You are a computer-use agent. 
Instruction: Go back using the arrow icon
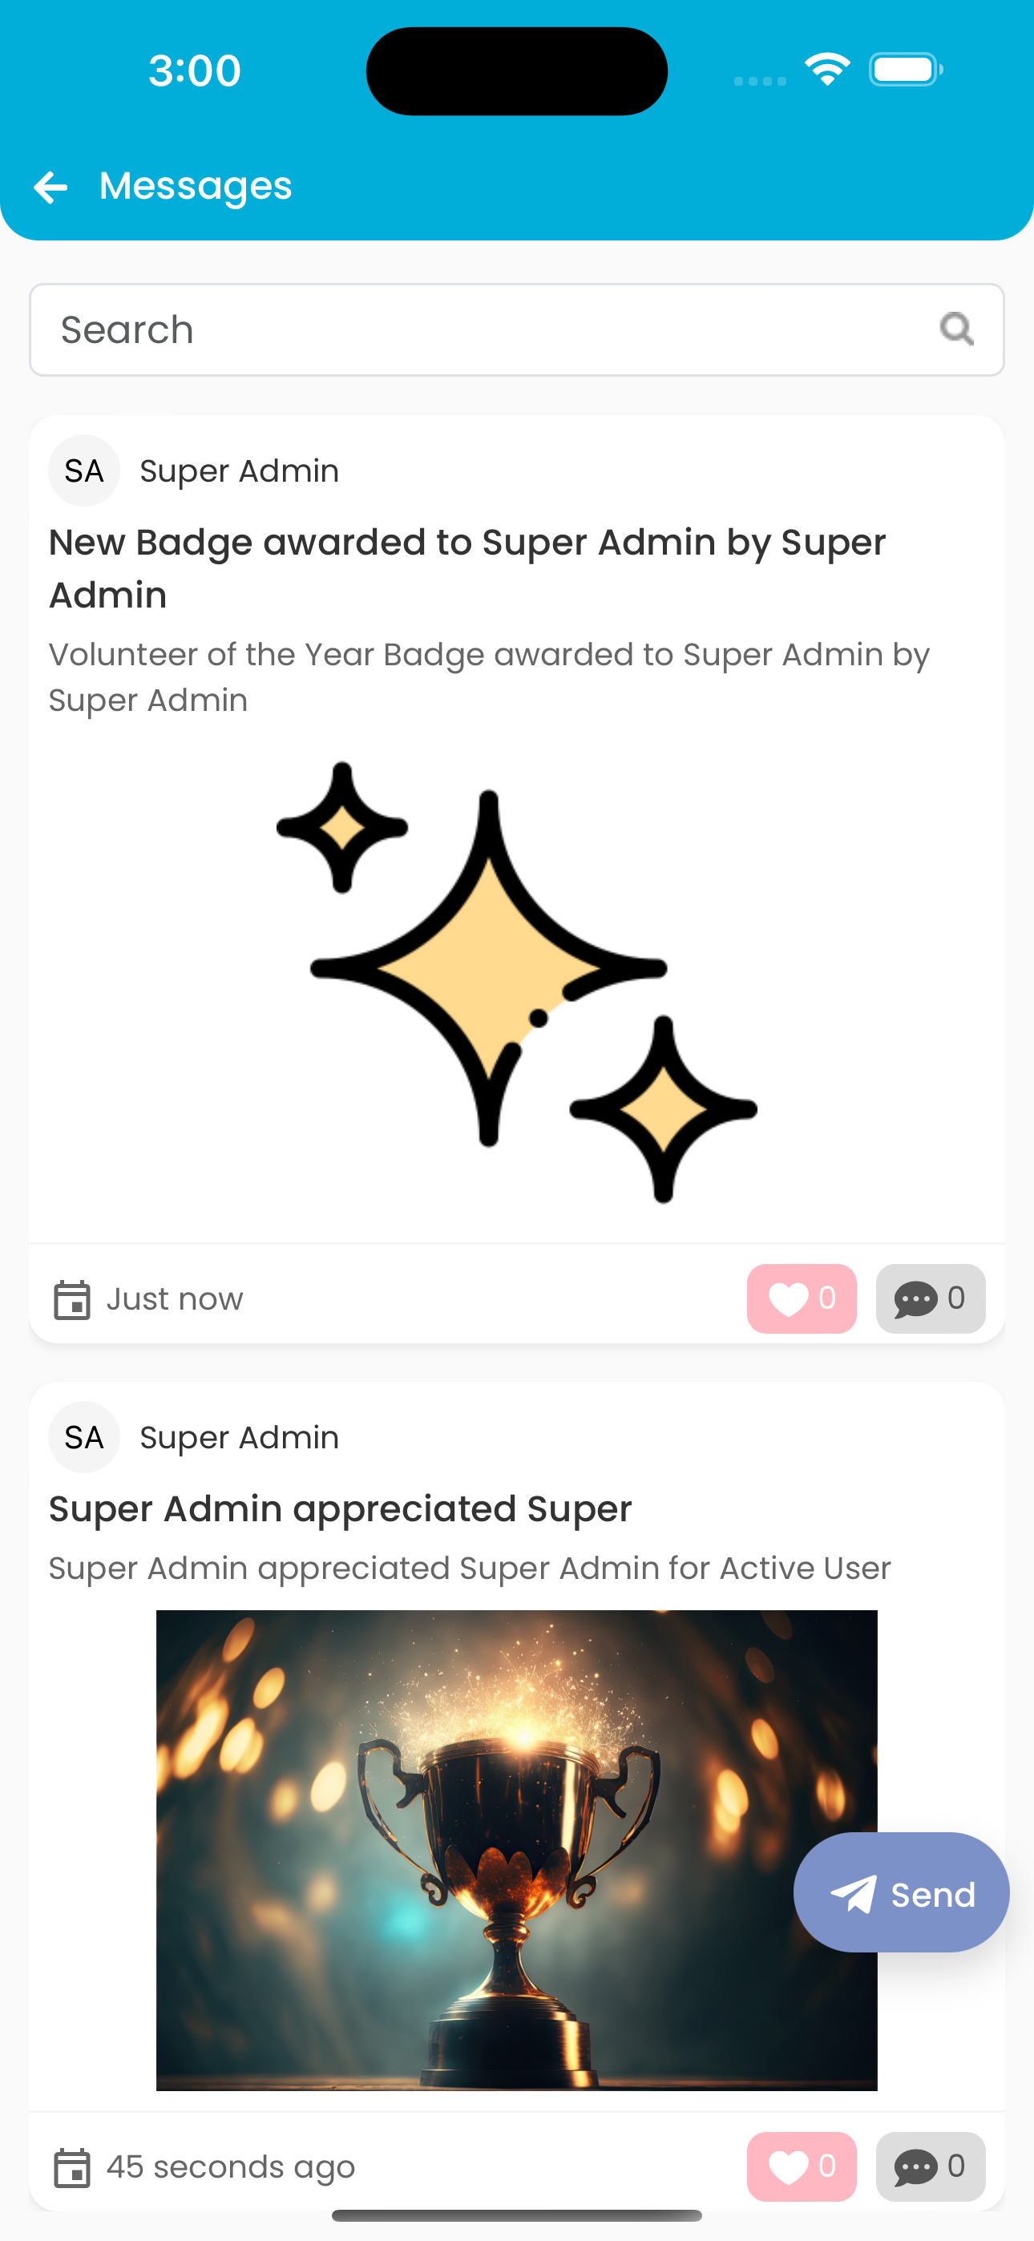[50, 187]
